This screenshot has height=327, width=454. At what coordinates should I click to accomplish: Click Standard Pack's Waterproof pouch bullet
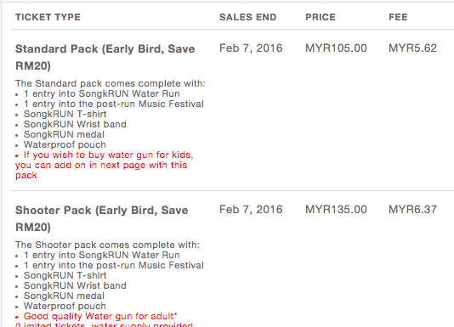[x=65, y=144]
